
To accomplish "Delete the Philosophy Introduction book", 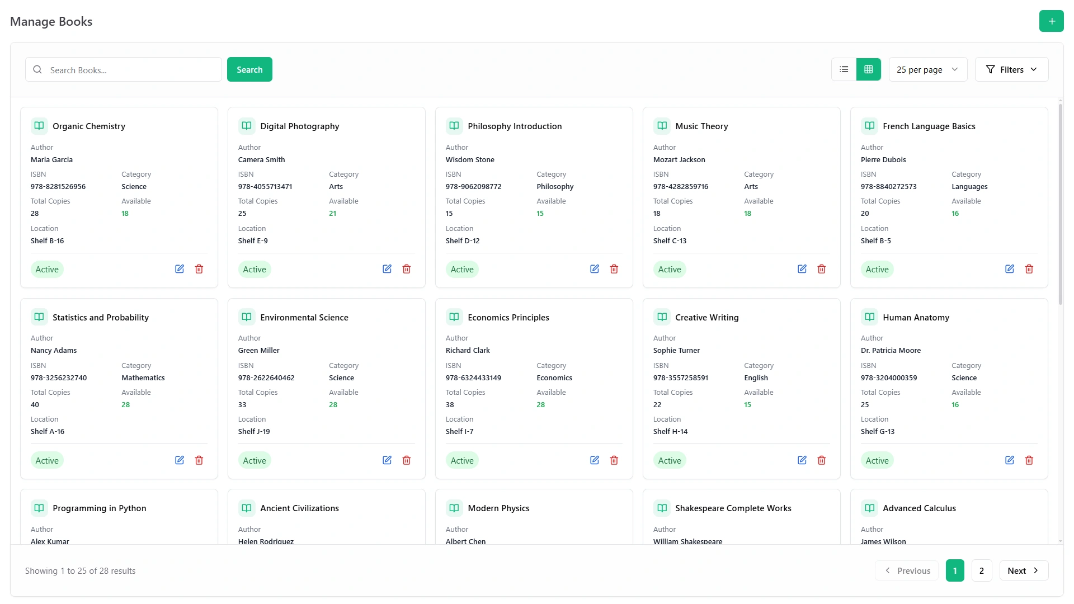I will 614,269.
